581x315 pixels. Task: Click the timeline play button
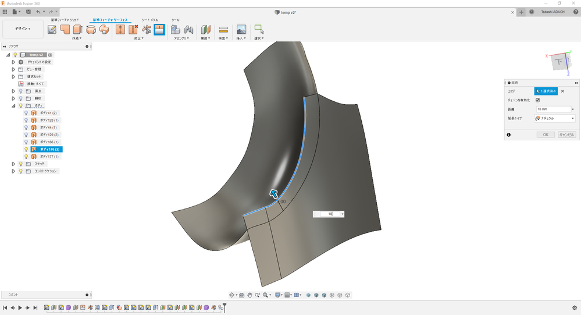(x=20, y=307)
